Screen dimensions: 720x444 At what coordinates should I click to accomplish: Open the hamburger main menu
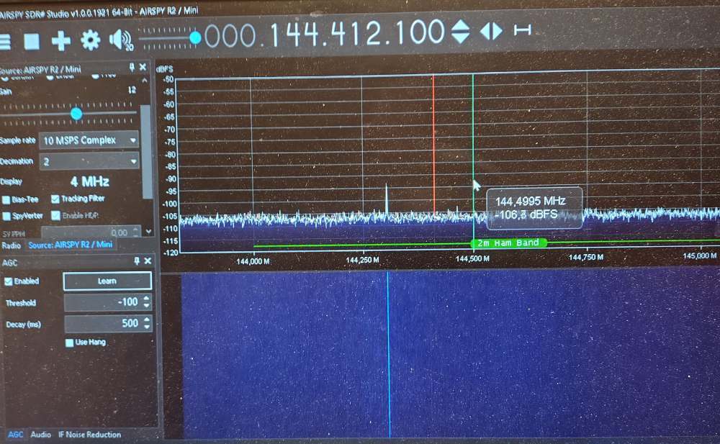(5, 41)
